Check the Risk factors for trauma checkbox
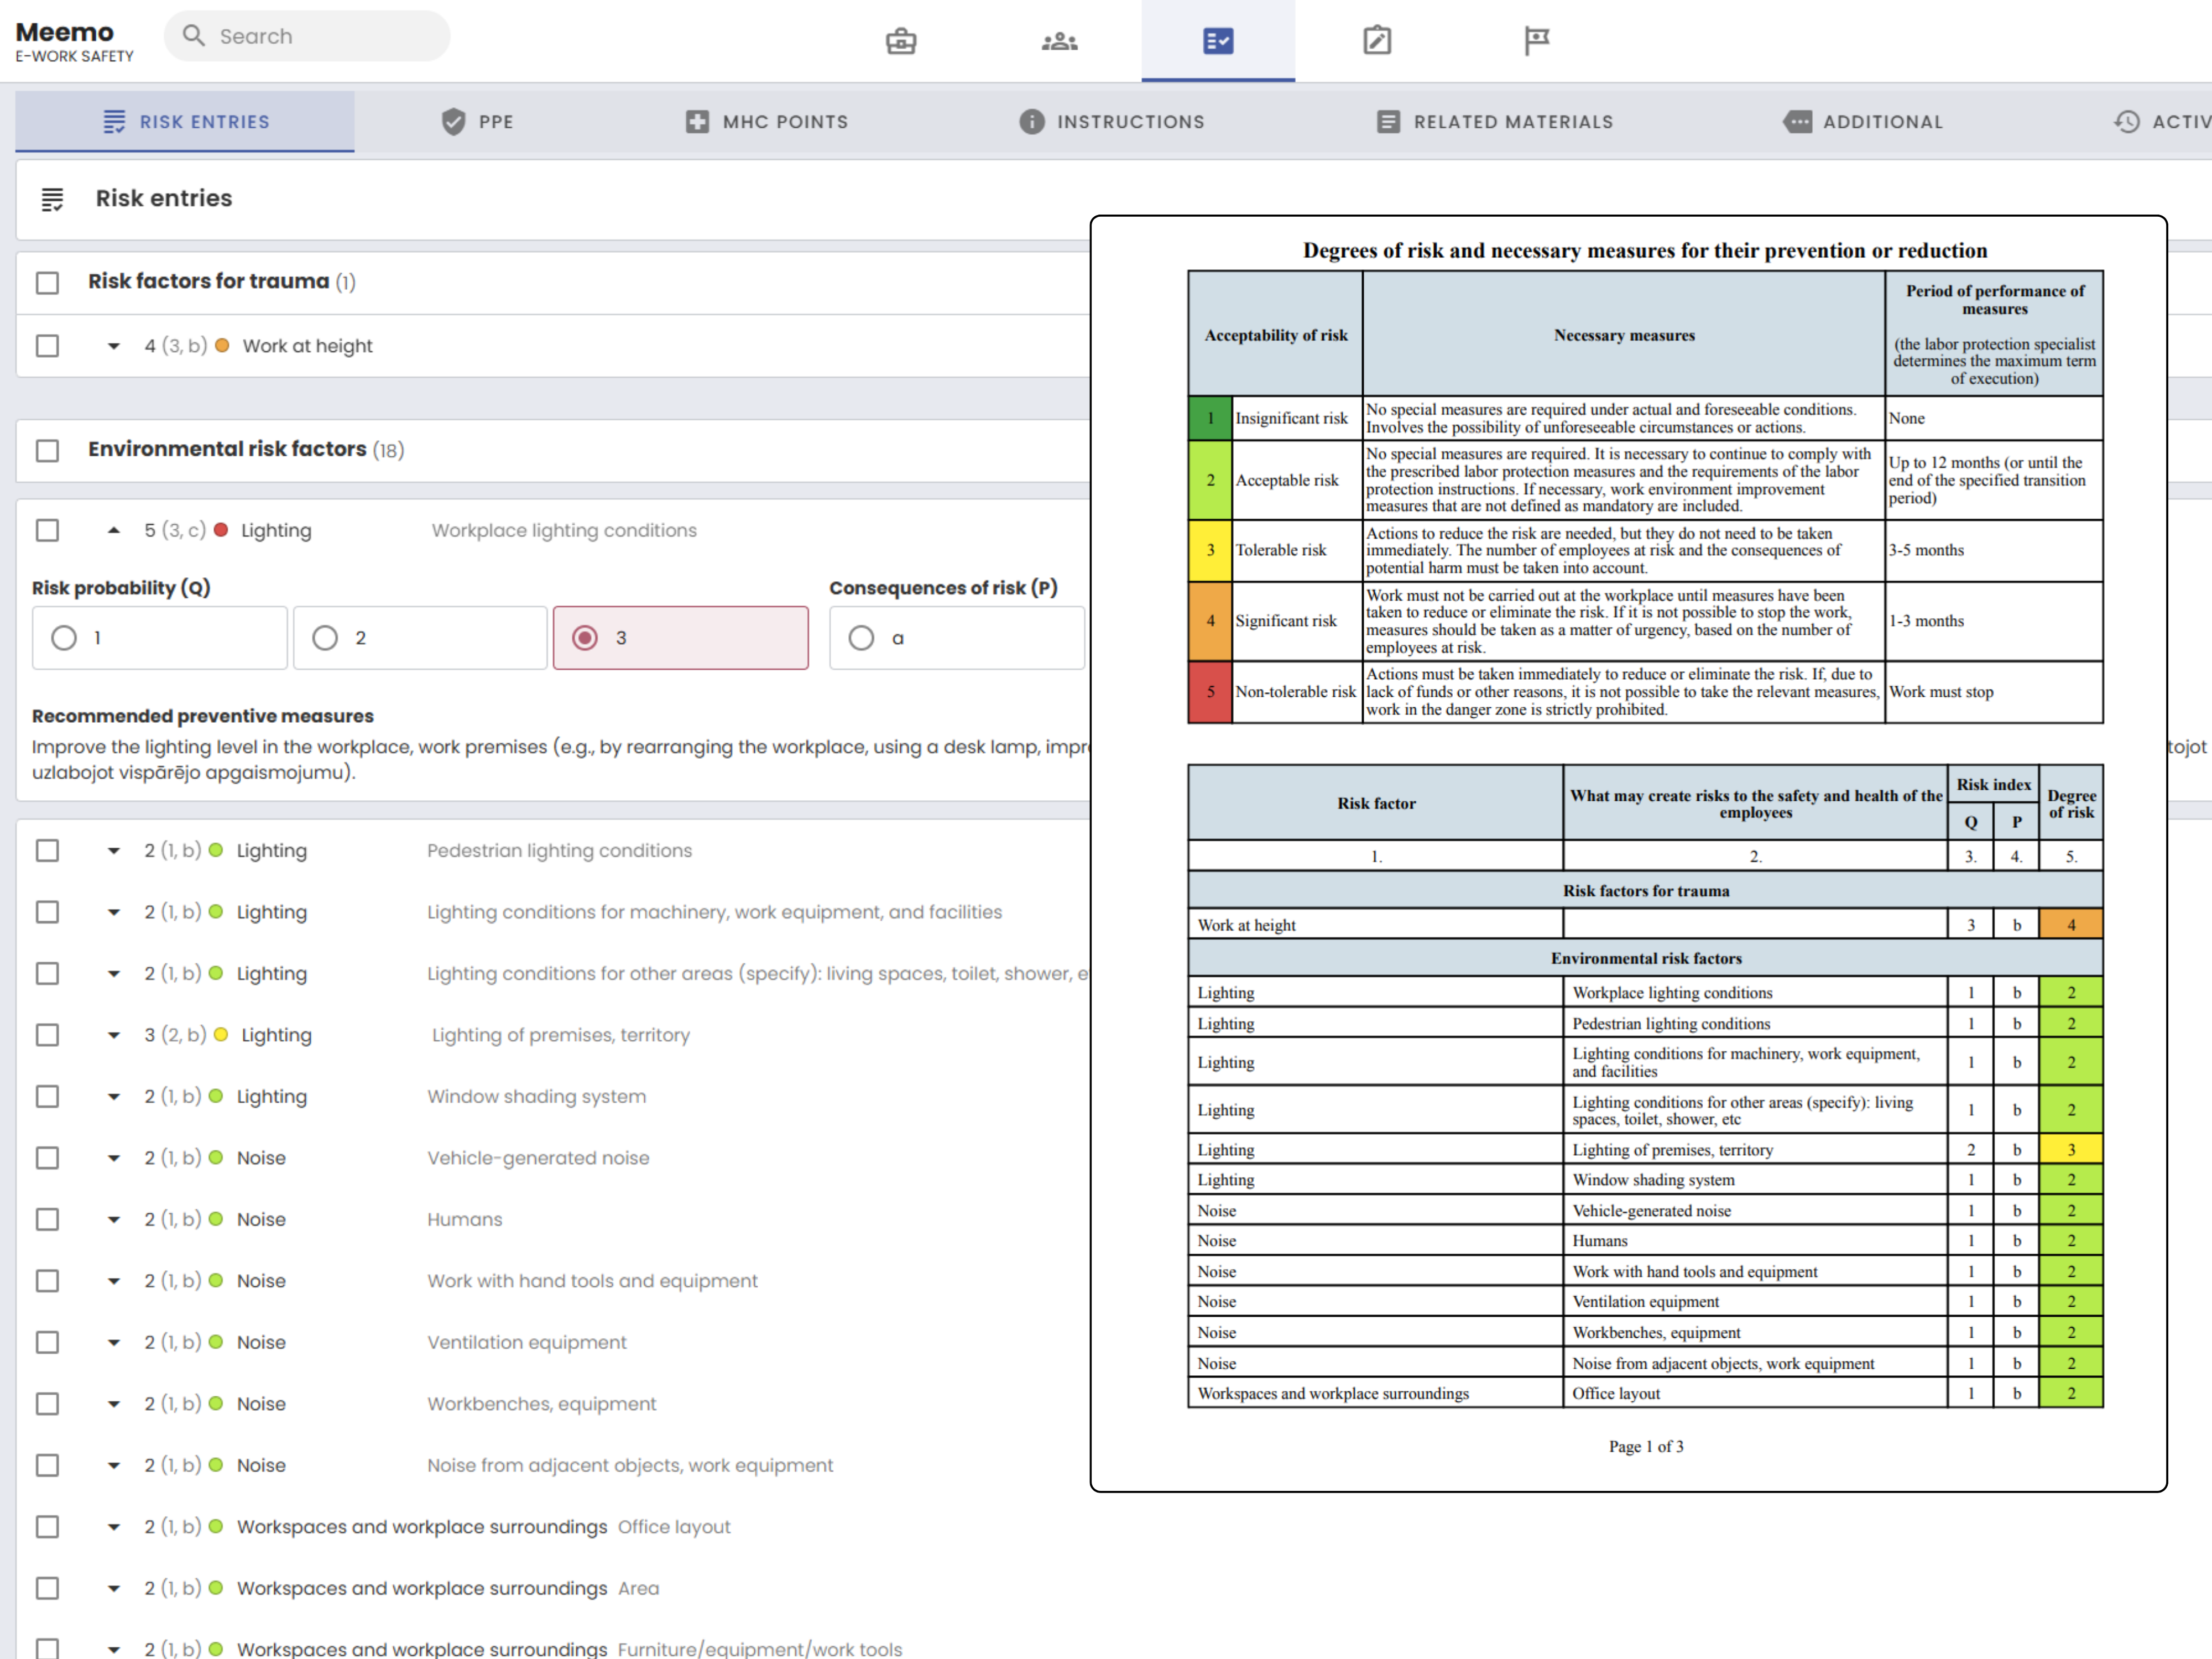 [47, 282]
